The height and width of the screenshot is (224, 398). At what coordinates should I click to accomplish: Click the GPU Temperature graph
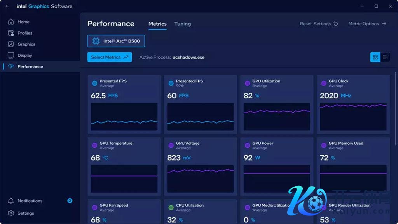(124, 179)
